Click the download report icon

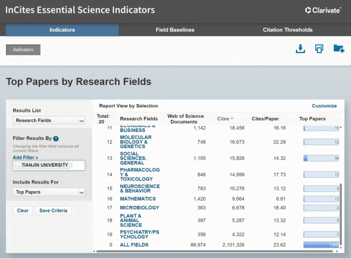(x=300, y=48)
